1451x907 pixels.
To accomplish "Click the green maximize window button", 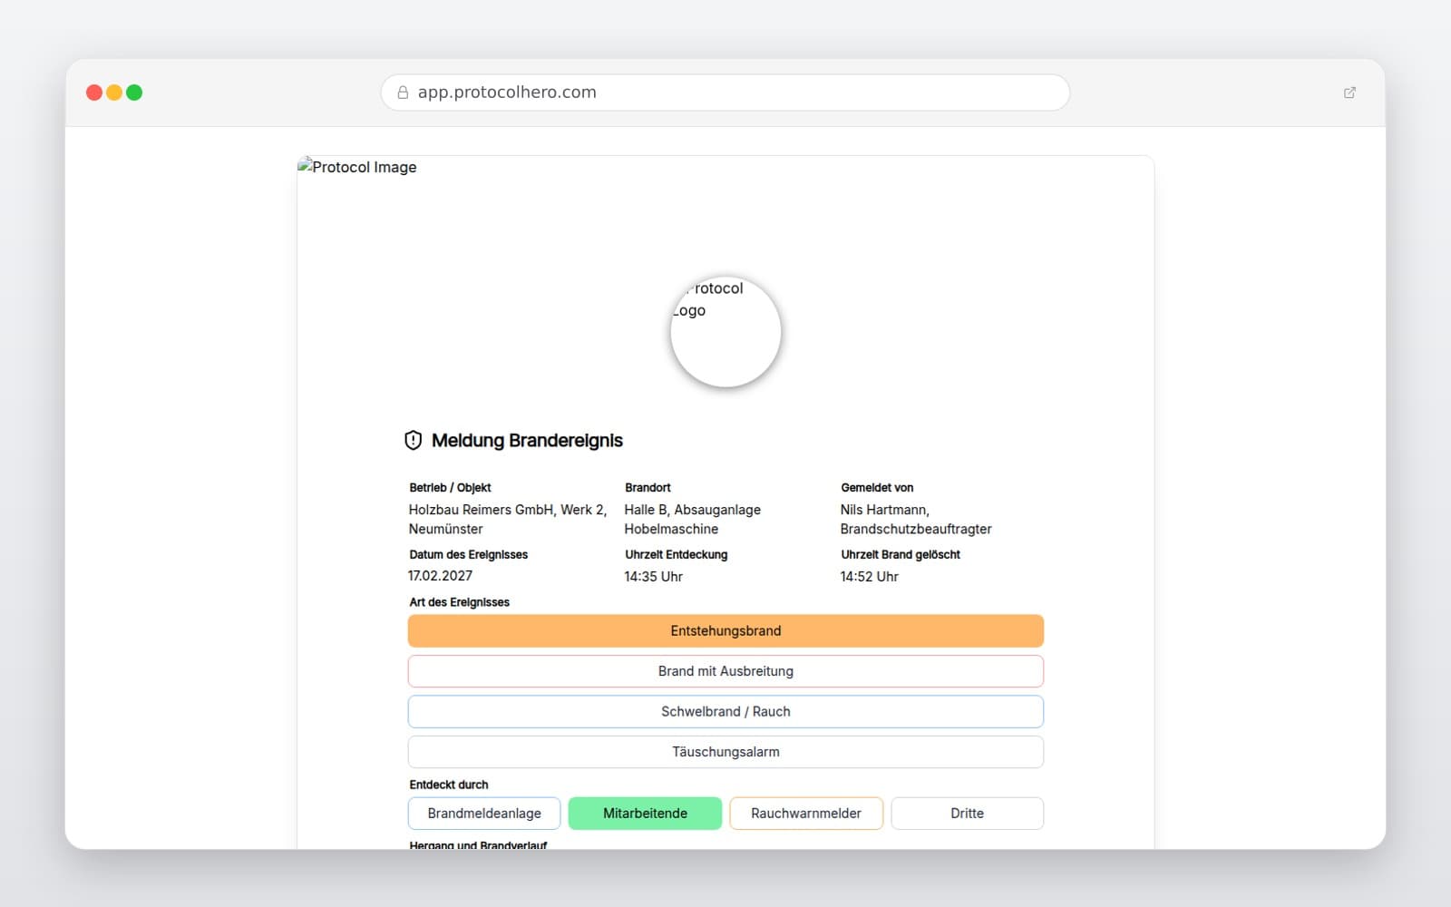I will 134,93.
